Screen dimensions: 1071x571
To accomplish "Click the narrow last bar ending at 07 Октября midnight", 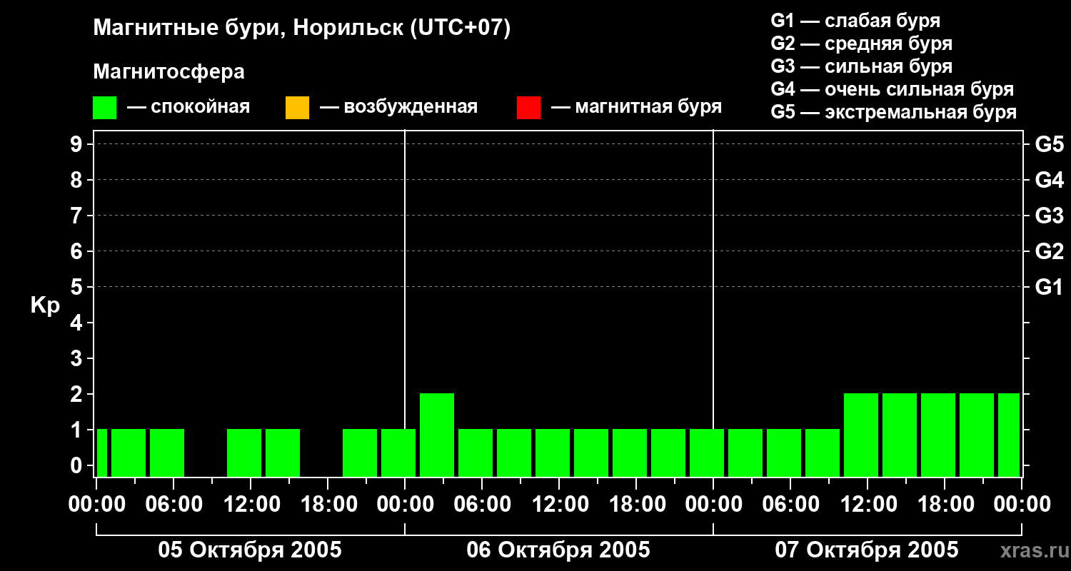I will pos(1009,435).
